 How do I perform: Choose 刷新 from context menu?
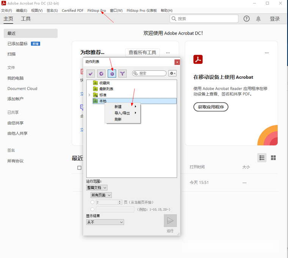[123, 119]
